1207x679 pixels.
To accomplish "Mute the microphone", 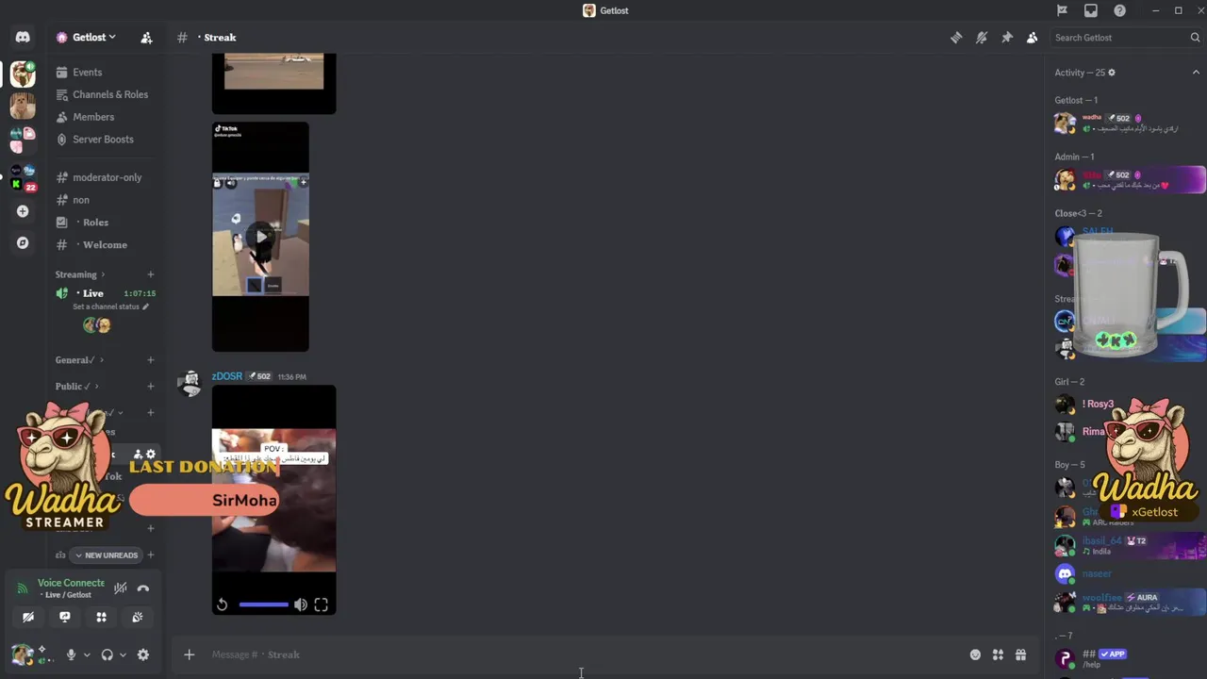I will click(x=71, y=654).
